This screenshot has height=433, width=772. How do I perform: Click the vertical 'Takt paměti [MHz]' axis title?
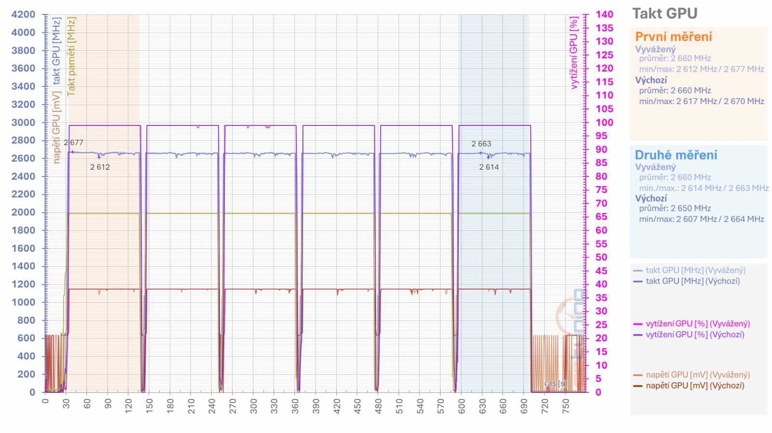coord(71,56)
